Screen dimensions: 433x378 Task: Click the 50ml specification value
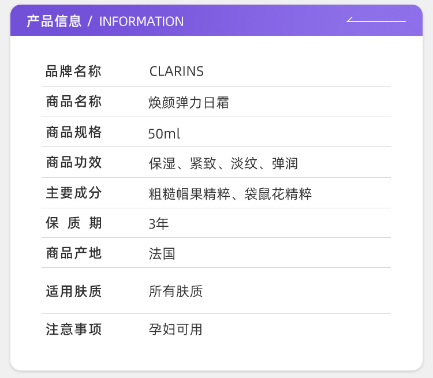164,134
